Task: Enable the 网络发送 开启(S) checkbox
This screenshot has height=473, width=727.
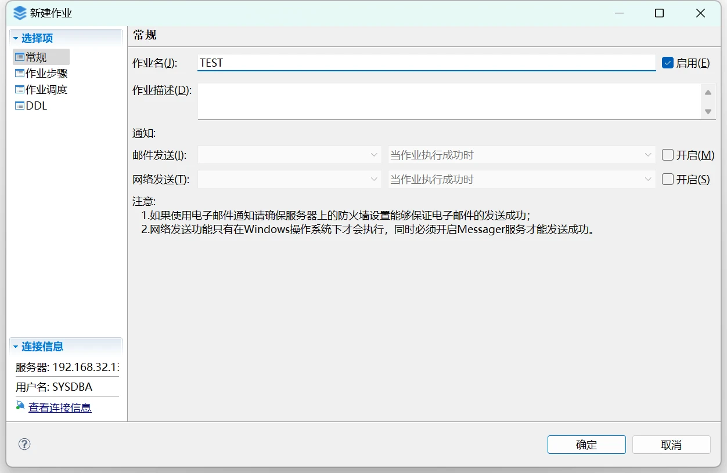Action: coord(667,179)
